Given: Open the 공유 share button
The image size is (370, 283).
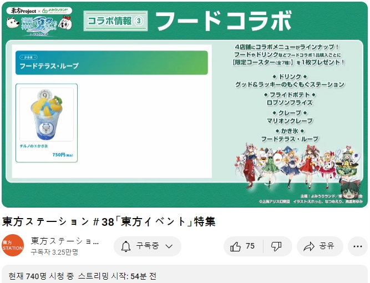Looking at the screenshot, I should coord(320,246).
